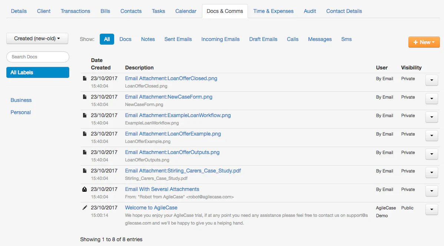Click the file icon next to NewCaseForm.png
This screenshot has height=246, width=444.
(x=85, y=96)
